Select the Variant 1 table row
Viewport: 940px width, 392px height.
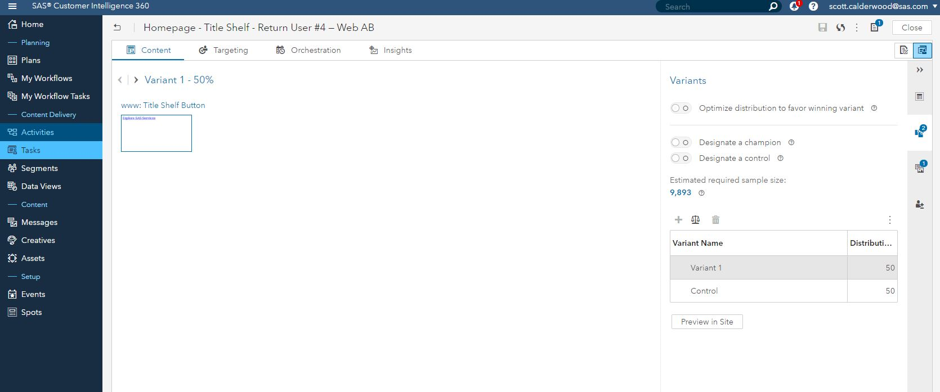(x=784, y=268)
